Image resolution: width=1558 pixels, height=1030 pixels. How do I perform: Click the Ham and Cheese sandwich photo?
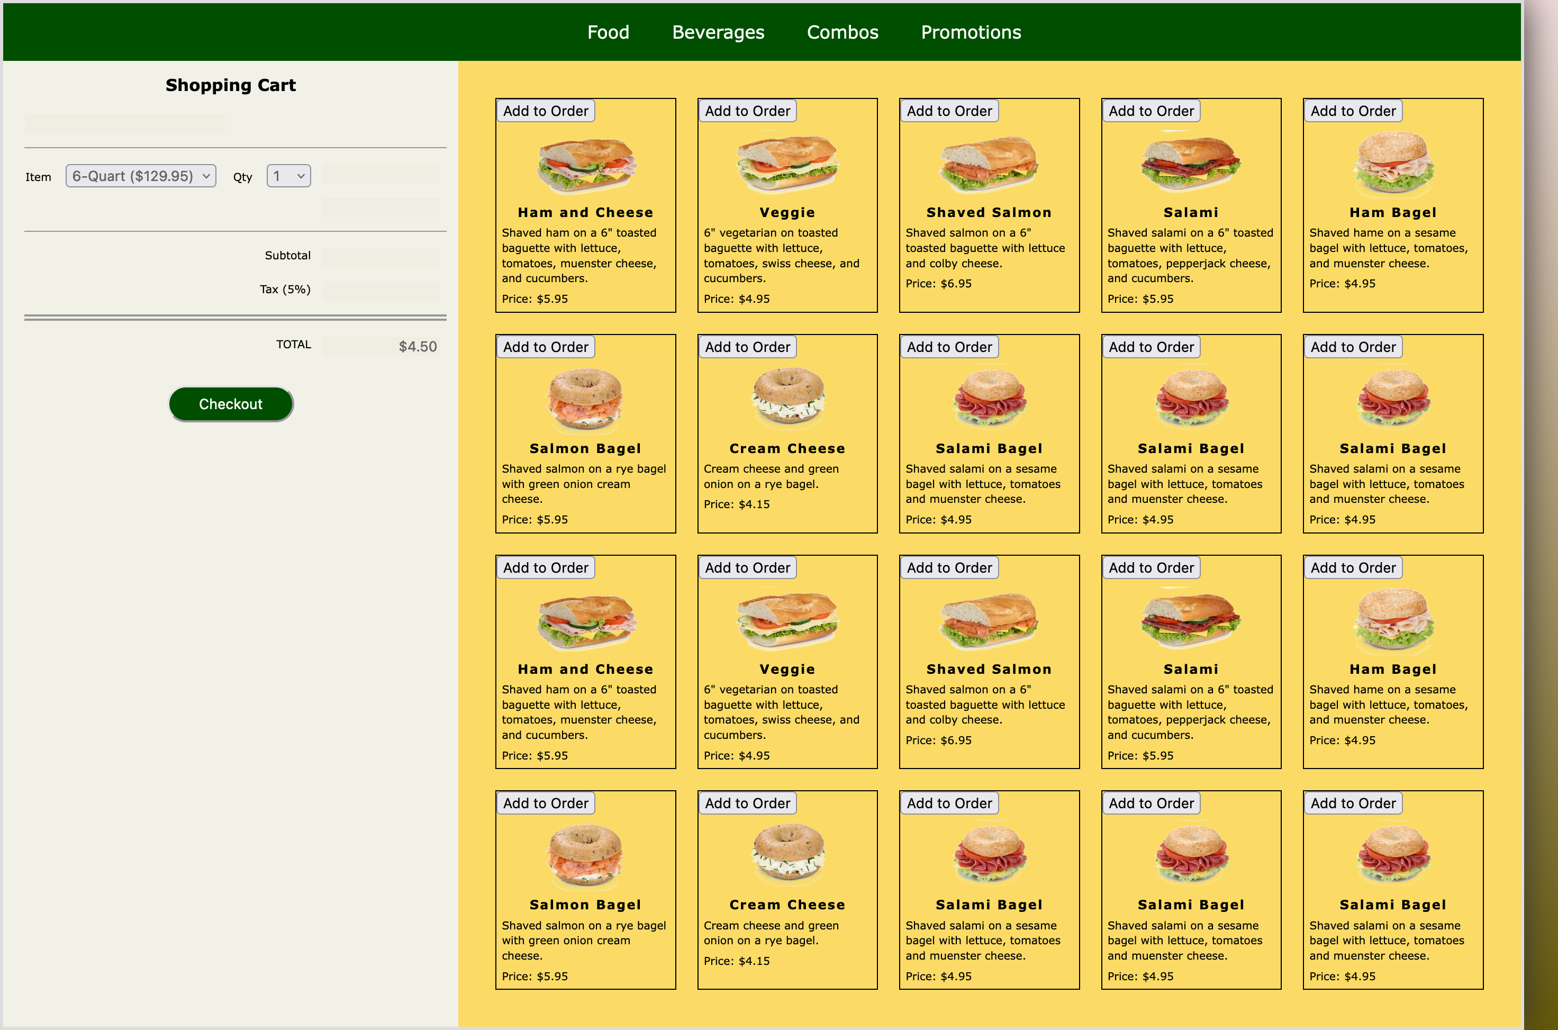click(x=585, y=163)
